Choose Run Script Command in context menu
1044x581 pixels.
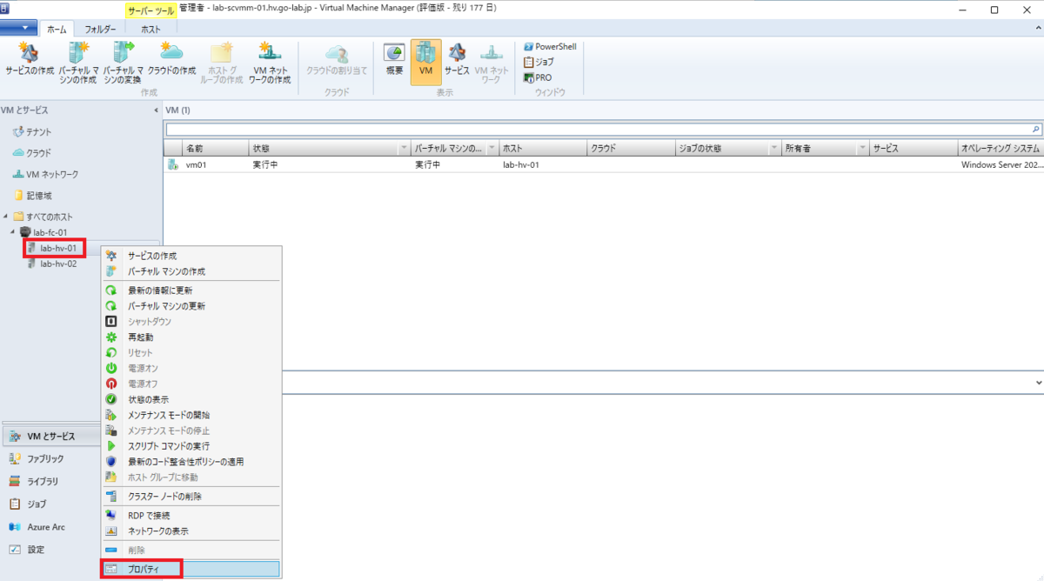click(x=191, y=445)
